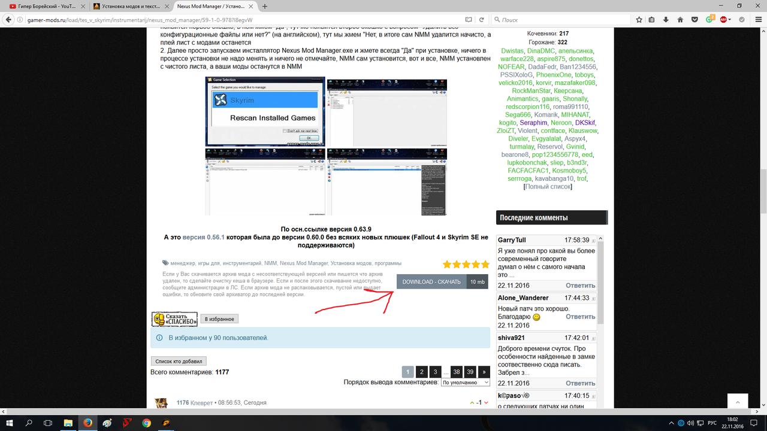
Task: Click the Список кто добавил button
Action: click(179, 361)
